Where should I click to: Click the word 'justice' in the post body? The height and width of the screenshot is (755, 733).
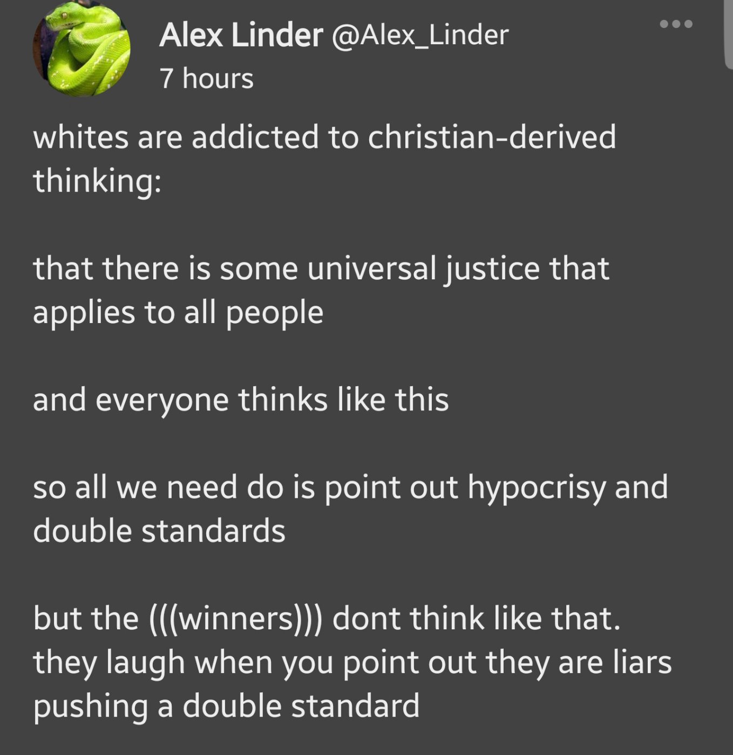coord(492,270)
